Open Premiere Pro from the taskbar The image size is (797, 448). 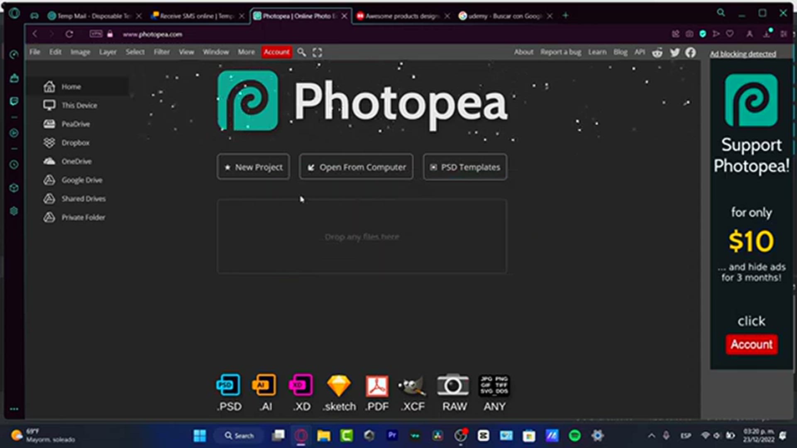point(392,436)
